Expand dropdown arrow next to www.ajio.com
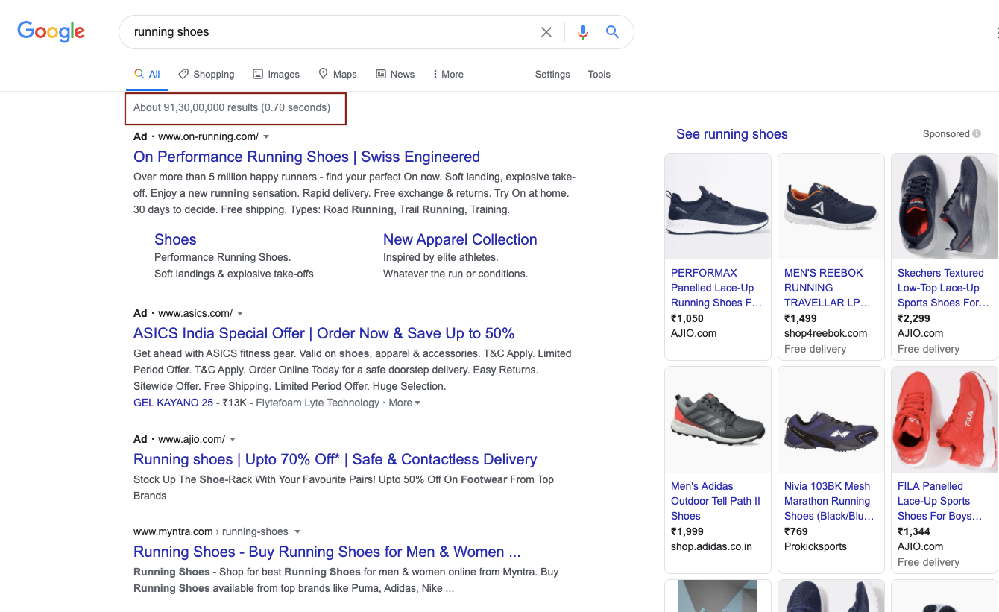999x612 pixels. [233, 440]
